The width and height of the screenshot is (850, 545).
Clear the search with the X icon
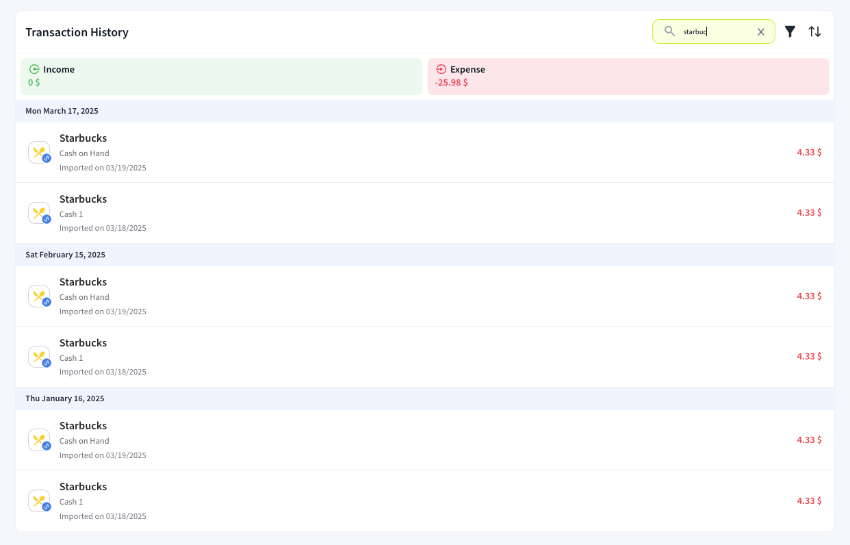[761, 31]
